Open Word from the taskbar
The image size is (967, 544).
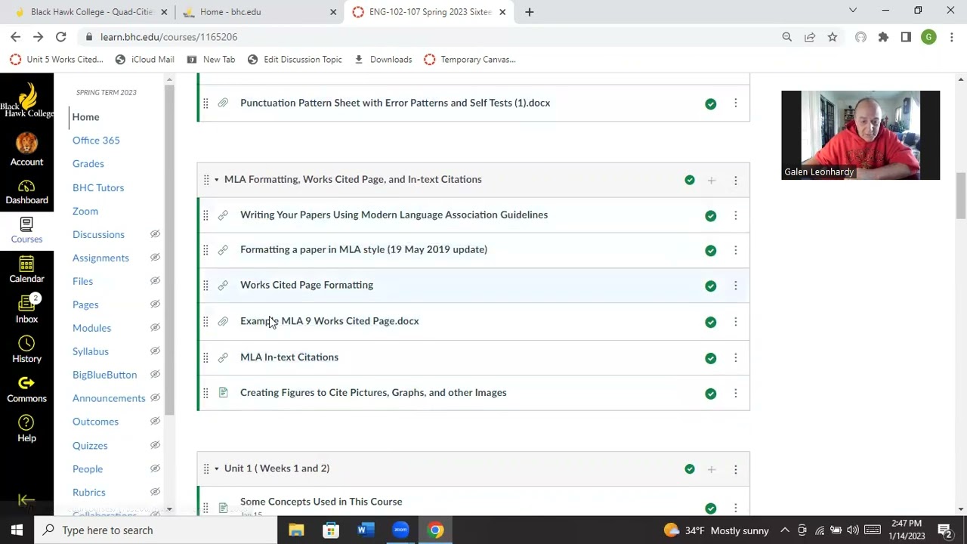[x=366, y=530]
